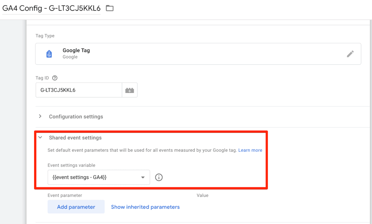Click the Value column header

(x=202, y=195)
